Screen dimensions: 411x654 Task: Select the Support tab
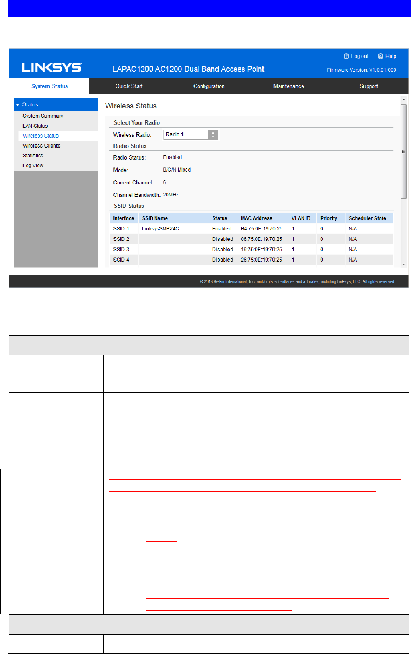point(368,86)
